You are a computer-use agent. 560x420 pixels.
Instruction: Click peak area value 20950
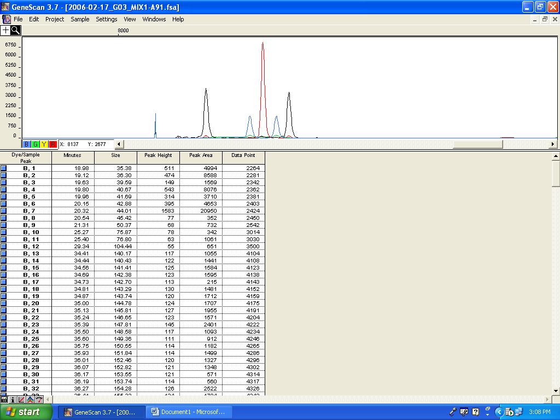(x=208, y=211)
